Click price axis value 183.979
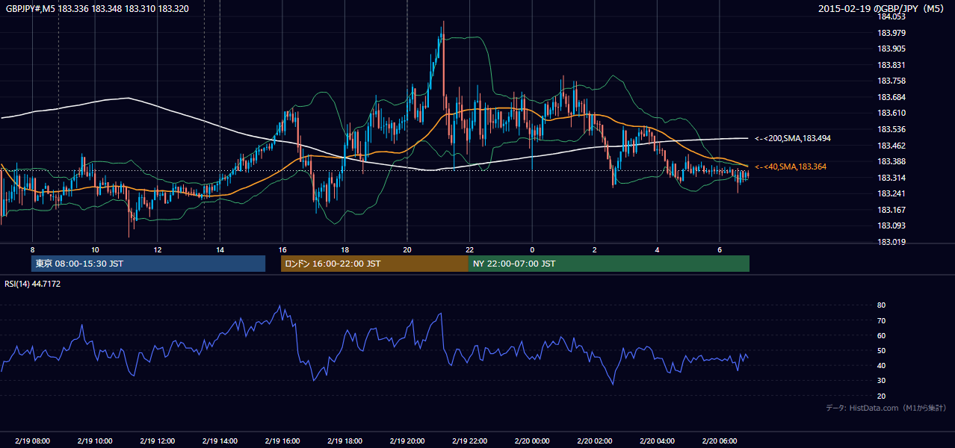The height and width of the screenshot is (448, 955). (891, 33)
